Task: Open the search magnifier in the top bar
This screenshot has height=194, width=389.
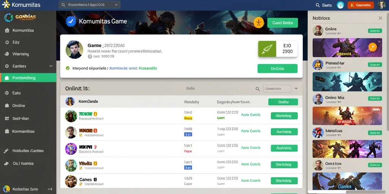Action: [318, 5]
